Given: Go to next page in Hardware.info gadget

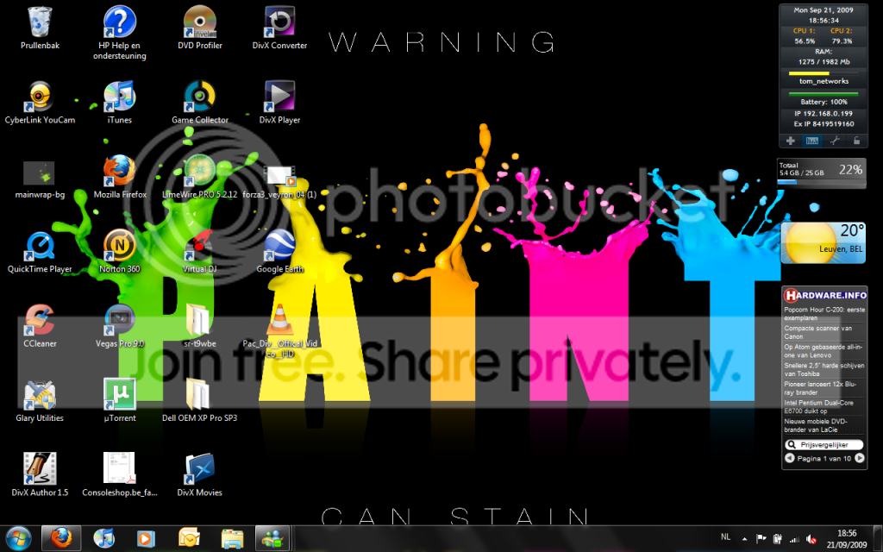Looking at the screenshot, I should coord(860,458).
